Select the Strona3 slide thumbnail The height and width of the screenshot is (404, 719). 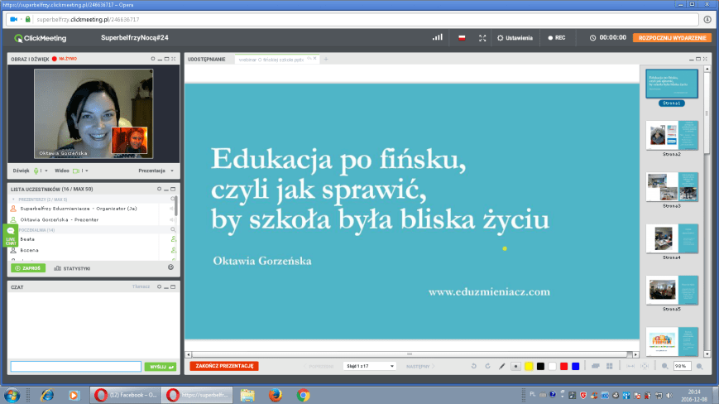pyautogui.click(x=671, y=186)
